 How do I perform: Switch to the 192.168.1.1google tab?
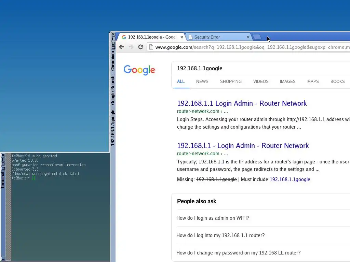coord(152,37)
